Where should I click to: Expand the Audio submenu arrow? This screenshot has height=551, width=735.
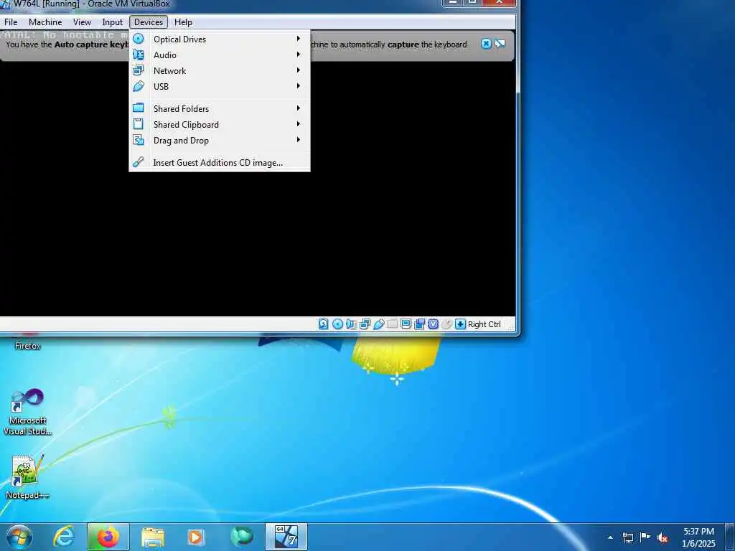point(298,55)
